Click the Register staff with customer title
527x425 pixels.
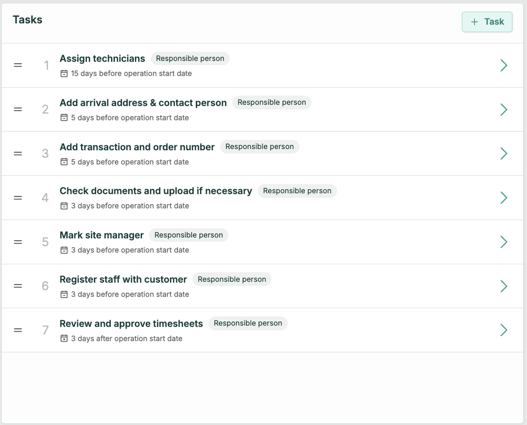[123, 279]
